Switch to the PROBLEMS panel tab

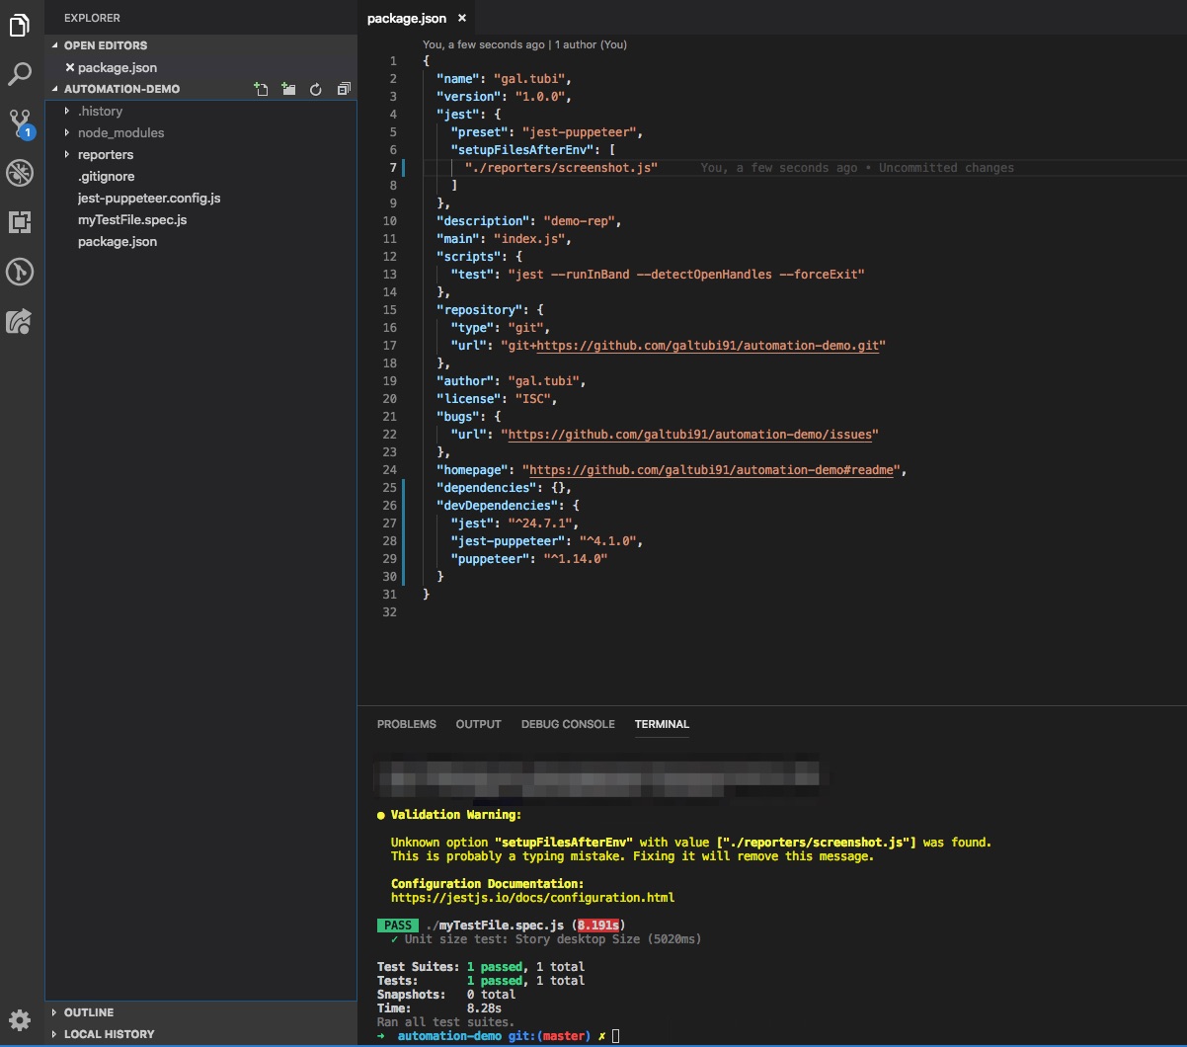point(406,724)
